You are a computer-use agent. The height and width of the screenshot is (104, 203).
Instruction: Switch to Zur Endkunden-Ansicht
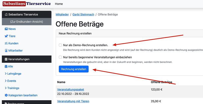point(27,22)
